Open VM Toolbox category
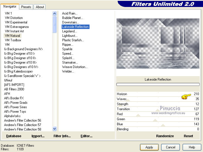Image resolution: width=203 pixels, height=152 pixels. (x=13, y=40)
